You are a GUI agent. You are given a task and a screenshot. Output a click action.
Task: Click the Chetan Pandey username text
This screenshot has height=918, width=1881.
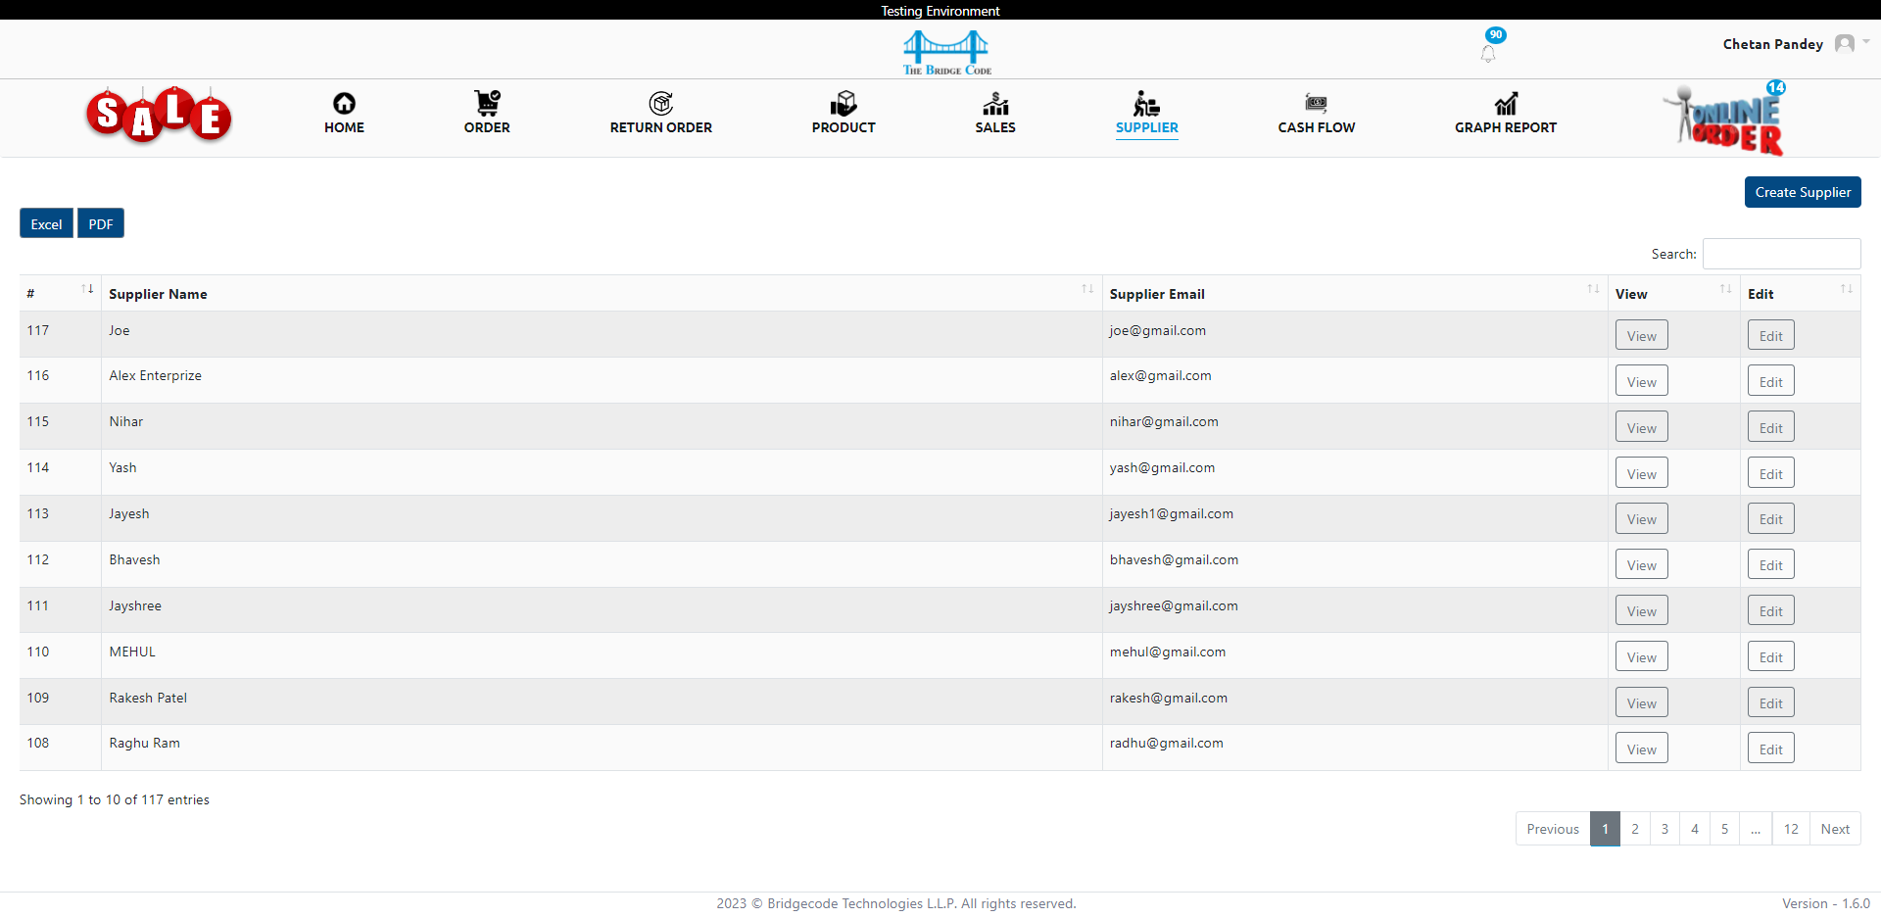click(1773, 44)
